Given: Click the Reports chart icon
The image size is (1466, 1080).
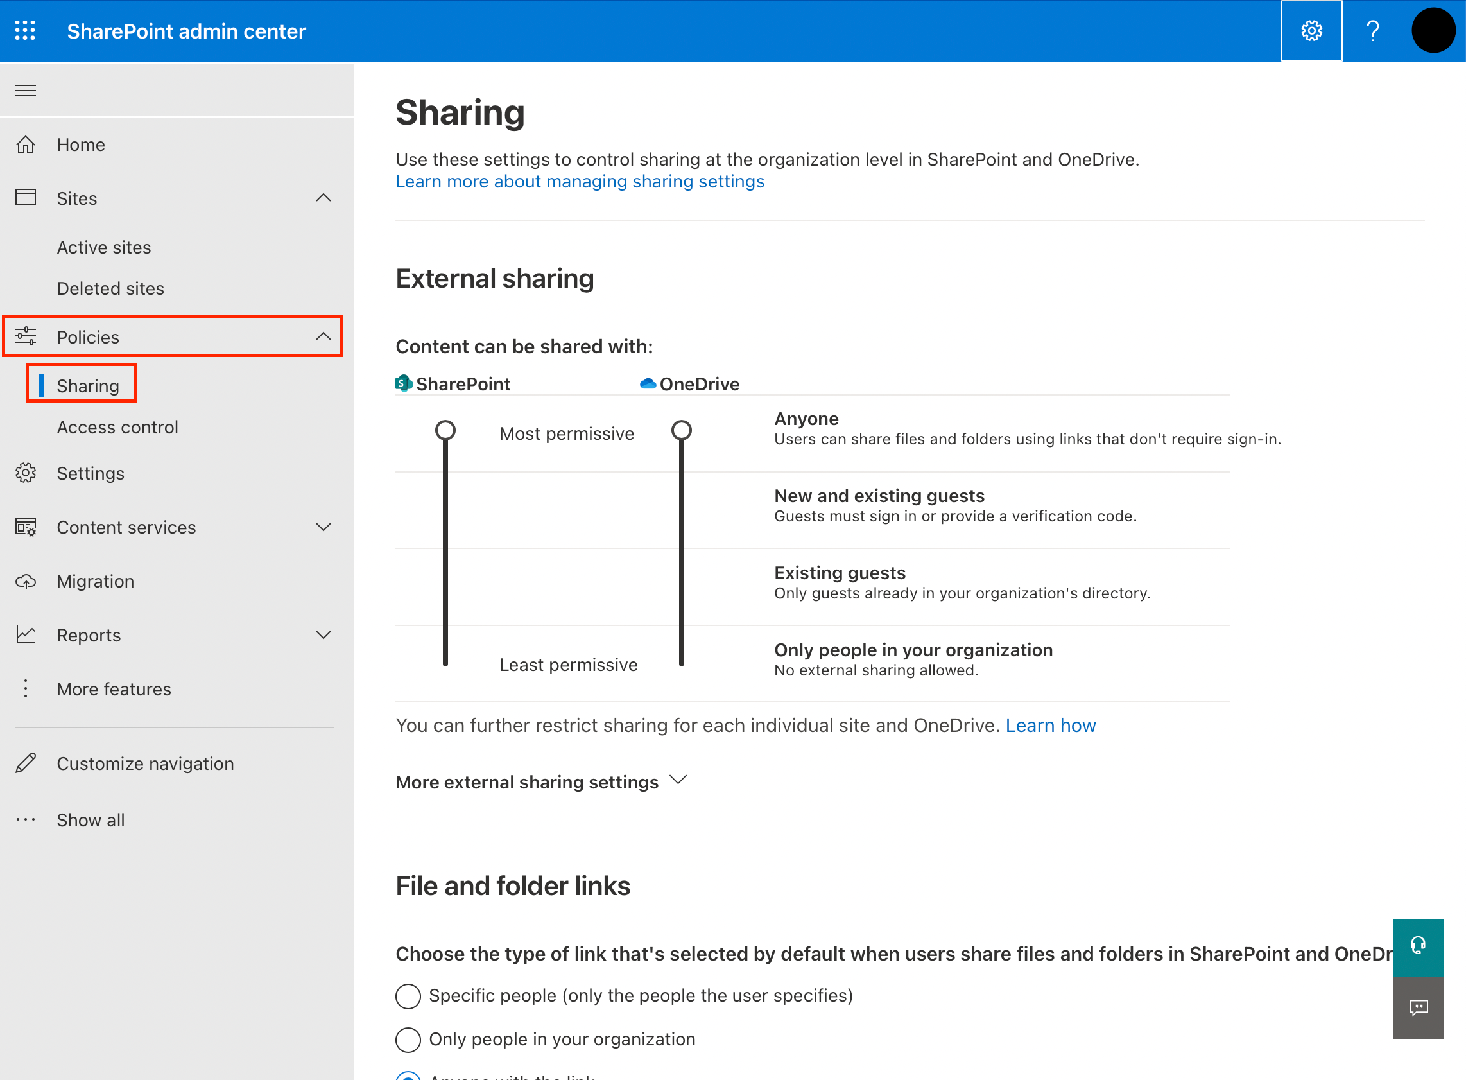Looking at the screenshot, I should pos(26,635).
